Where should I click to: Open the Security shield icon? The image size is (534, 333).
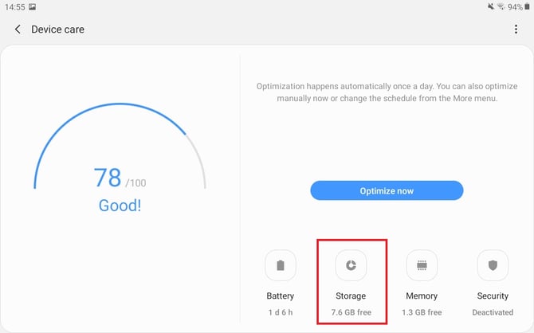[493, 265]
